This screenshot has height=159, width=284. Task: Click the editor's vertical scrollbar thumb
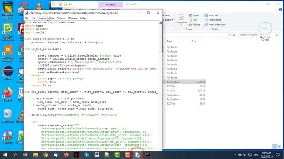161,38
